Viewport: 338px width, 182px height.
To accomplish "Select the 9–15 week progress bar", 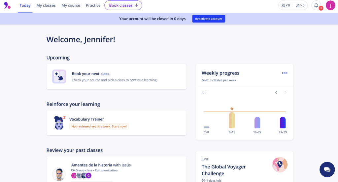I will (232, 120).
